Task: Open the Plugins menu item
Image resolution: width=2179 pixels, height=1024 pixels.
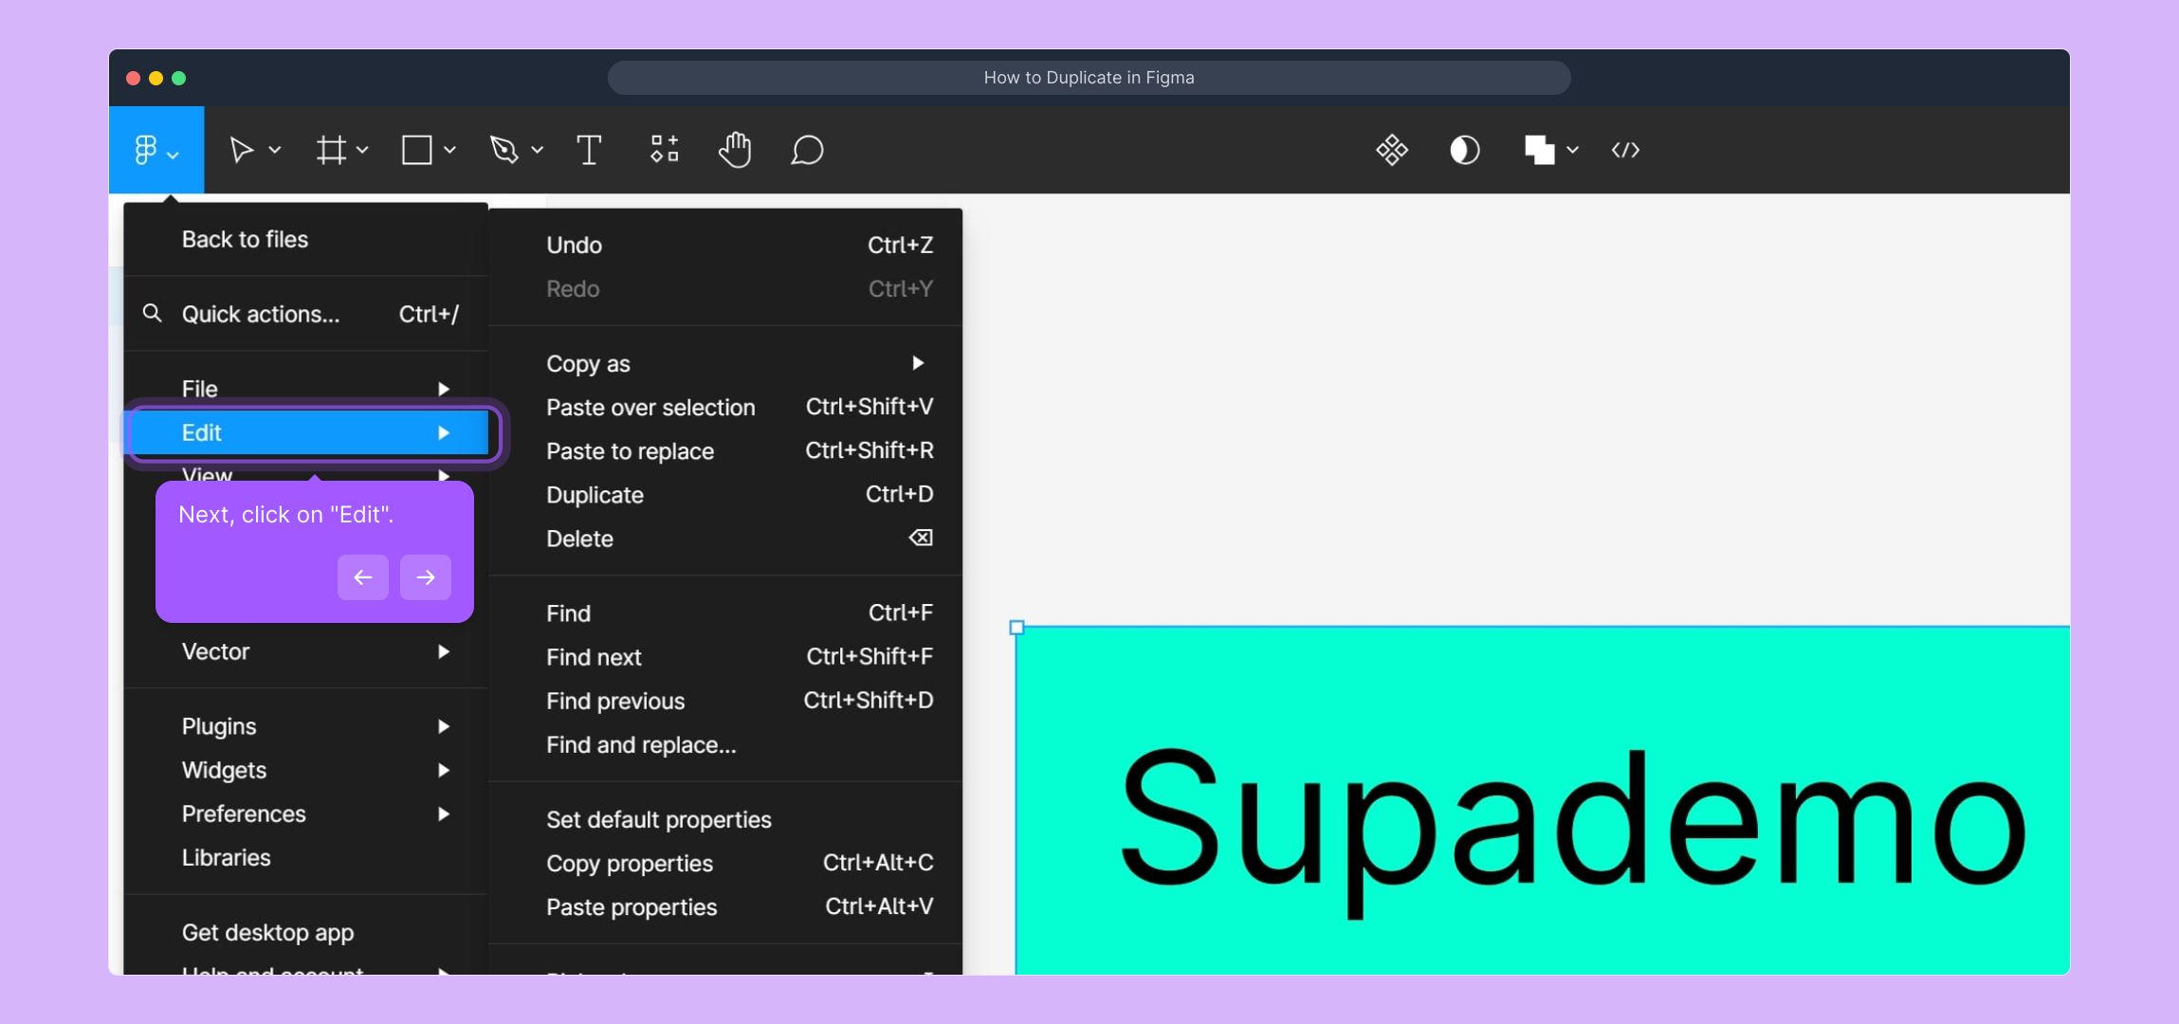Action: [x=219, y=726]
